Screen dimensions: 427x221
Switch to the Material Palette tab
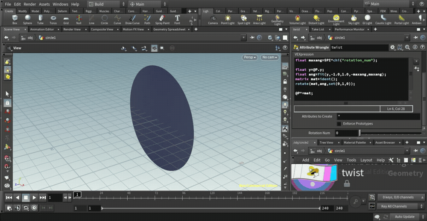coord(354,142)
